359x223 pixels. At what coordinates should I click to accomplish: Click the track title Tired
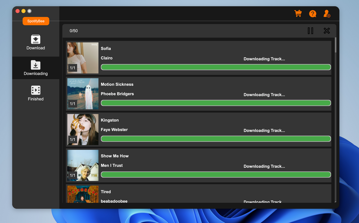tap(106, 192)
